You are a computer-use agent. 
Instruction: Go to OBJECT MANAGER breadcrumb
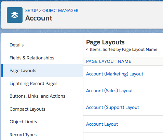point(60,11)
